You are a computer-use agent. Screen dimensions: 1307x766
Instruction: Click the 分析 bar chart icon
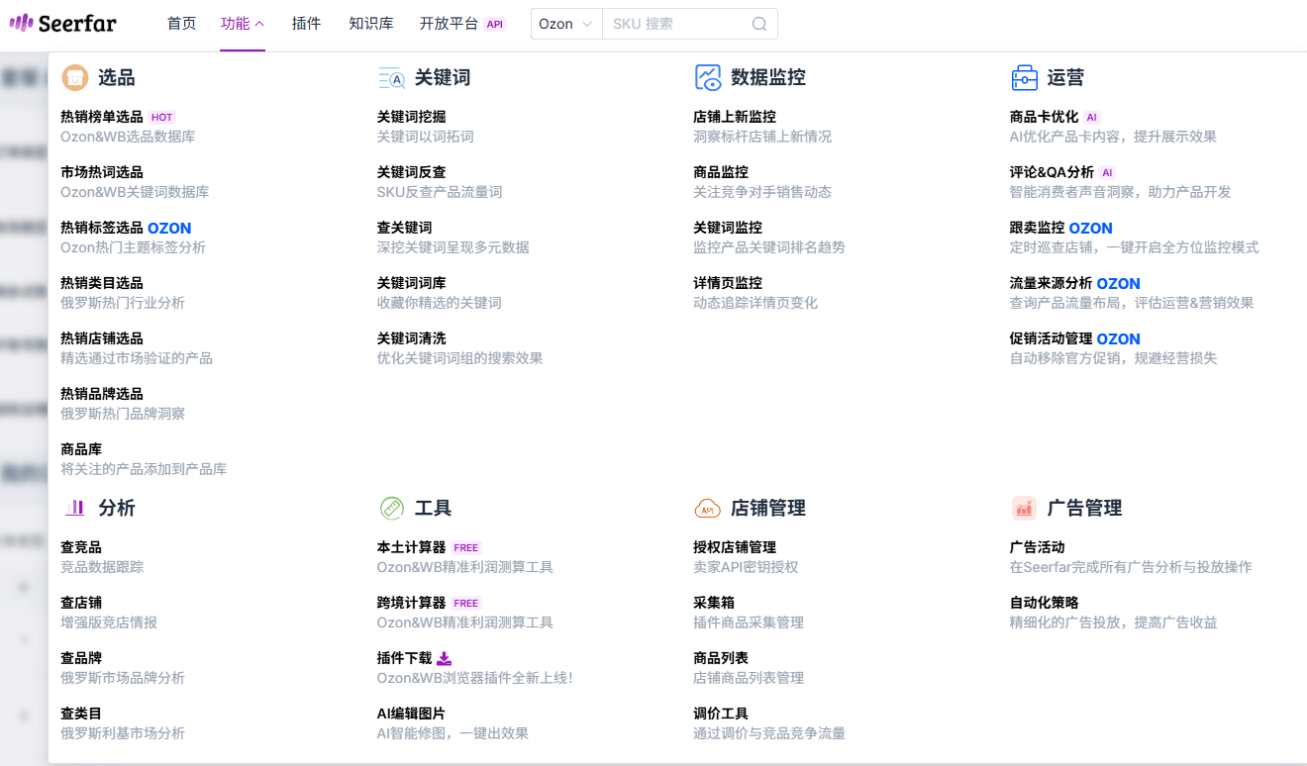click(75, 508)
